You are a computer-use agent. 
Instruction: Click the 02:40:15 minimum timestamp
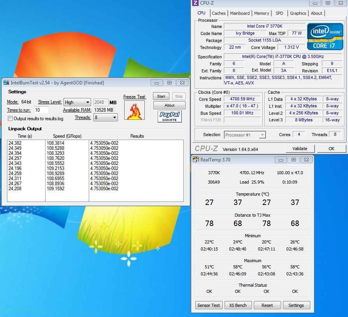[x=209, y=249]
